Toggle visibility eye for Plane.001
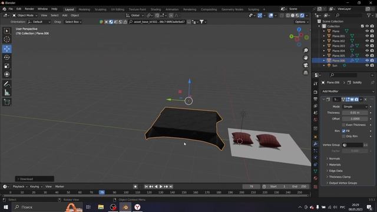The height and width of the screenshot is (212, 377). (x=367, y=36)
